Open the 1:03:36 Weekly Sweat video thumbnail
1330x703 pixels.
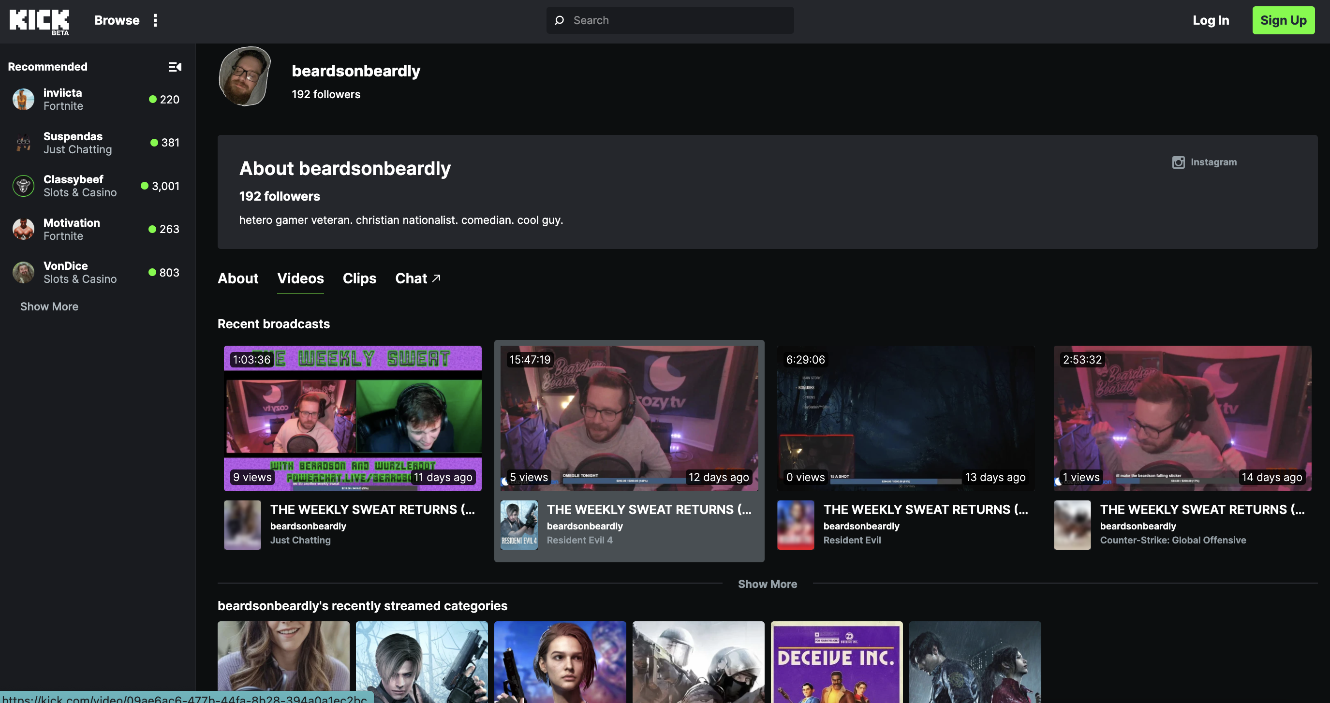tap(353, 418)
